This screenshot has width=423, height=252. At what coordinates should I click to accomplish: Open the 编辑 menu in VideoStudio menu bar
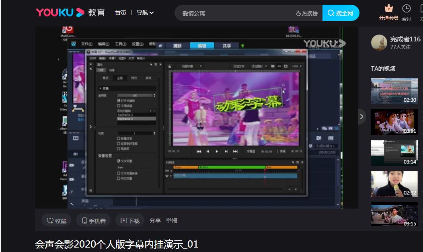[103, 44]
